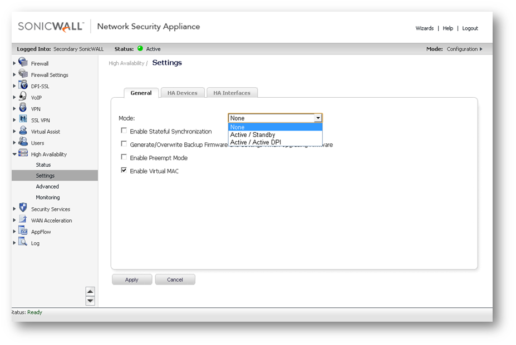This screenshot has height=345, width=516.
Task: Click the VoIP headset icon
Action: (23, 97)
